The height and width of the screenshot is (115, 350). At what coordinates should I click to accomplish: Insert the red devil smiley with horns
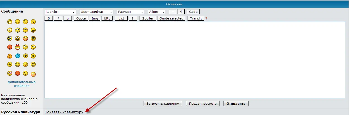click(17, 47)
